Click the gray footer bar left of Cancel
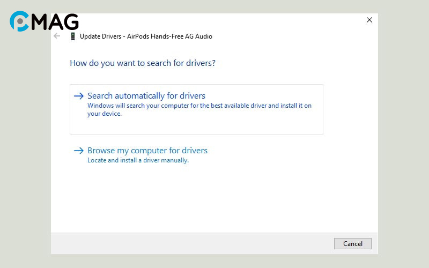The height and width of the screenshot is (268, 429). tap(188, 243)
